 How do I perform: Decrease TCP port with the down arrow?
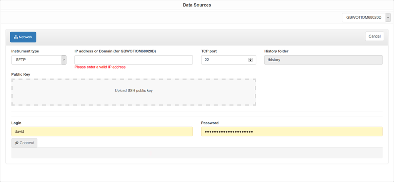click(250, 61)
